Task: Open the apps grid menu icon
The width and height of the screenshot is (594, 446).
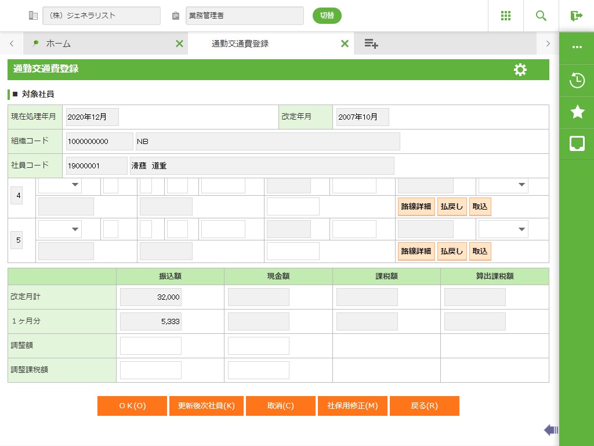Action: pyautogui.click(x=505, y=16)
